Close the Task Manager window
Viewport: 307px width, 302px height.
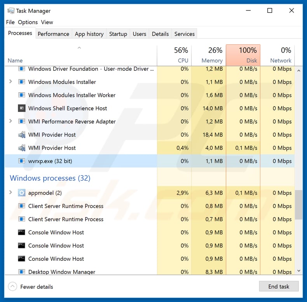pyautogui.click(x=291, y=10)
